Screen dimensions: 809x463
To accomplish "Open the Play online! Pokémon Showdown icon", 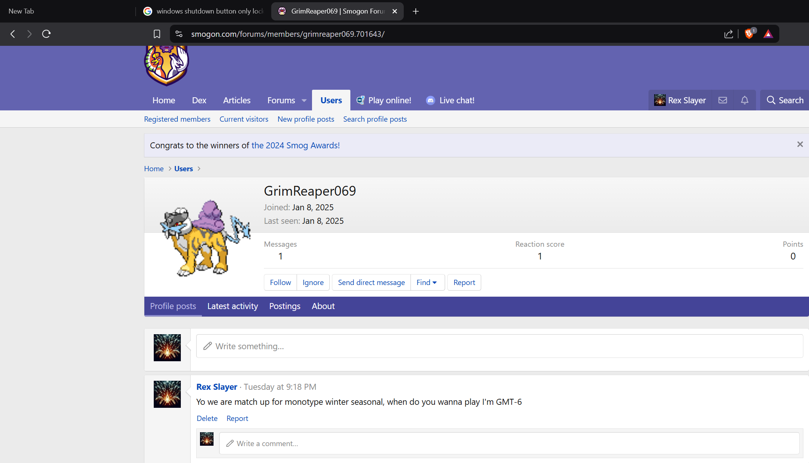I will [360, 100].
